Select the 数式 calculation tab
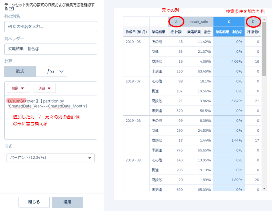The height and width of the screenshot is (213, 272). click(20, 71)
